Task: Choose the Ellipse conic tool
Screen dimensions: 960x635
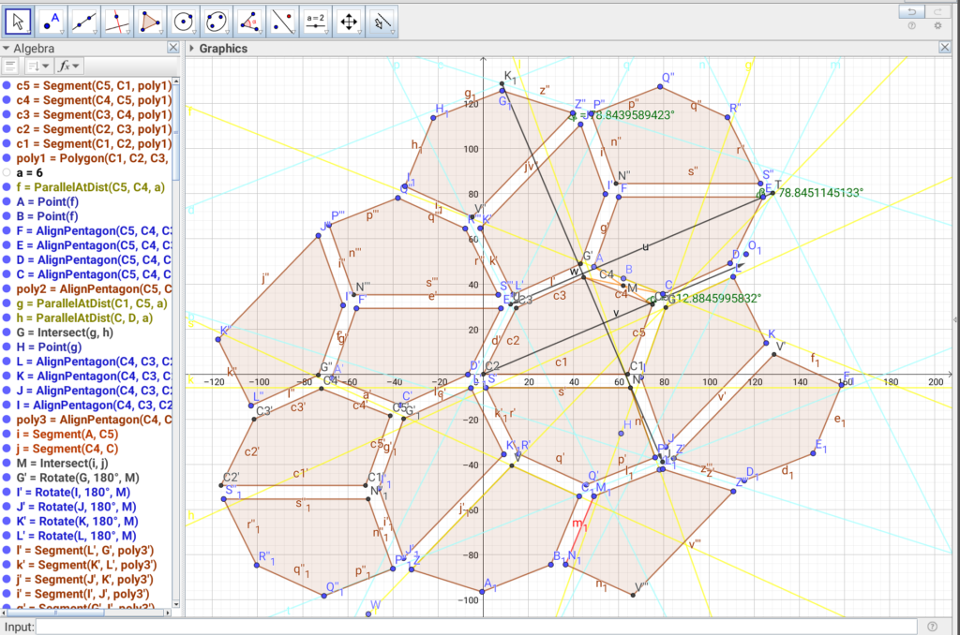Action: [217, 20]
